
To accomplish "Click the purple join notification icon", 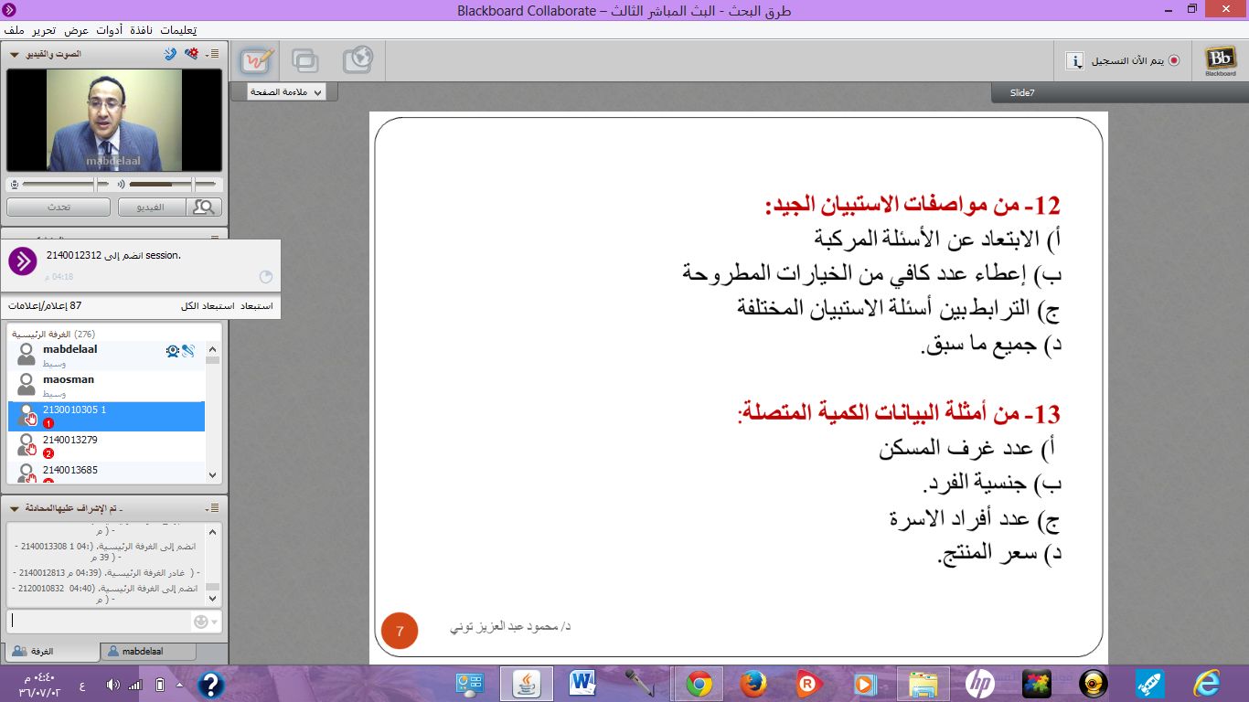I will (23, 261).
